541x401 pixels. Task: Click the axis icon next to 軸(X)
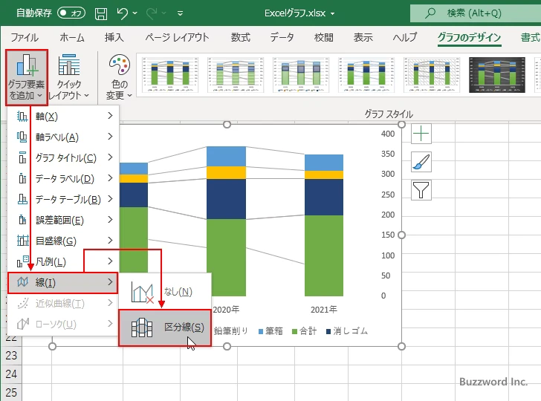(x=22, y=117)
